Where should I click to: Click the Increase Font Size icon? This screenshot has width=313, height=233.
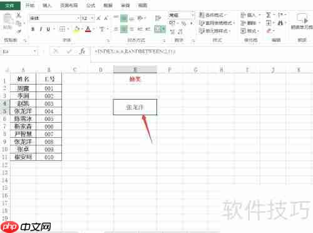(x=99, y=18)
